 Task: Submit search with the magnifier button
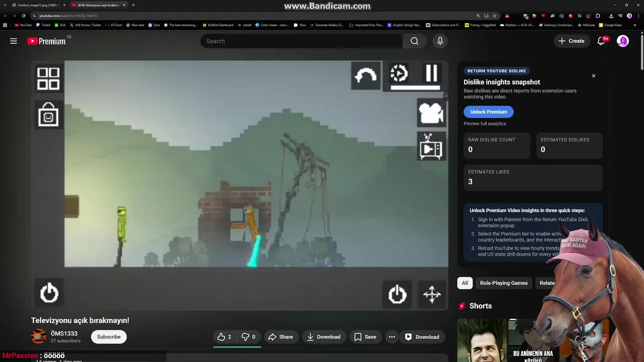pos(415,41)
